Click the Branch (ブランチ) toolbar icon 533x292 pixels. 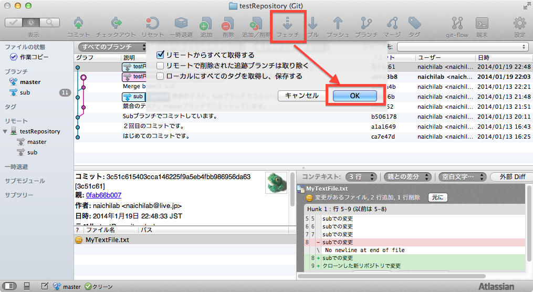[x=366, y=24]
